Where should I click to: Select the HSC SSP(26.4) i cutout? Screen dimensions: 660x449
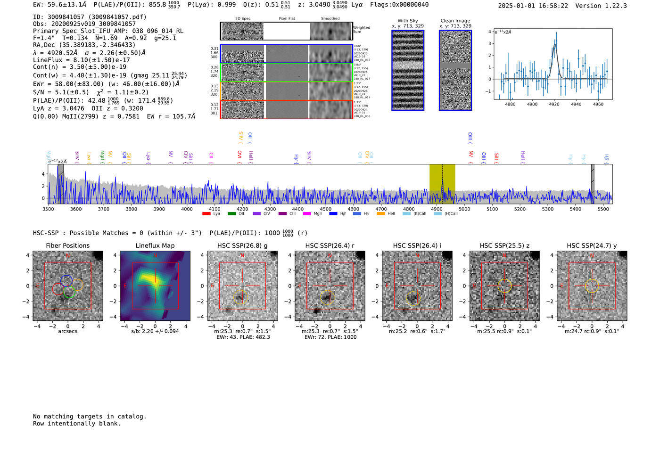click(417, 286)
